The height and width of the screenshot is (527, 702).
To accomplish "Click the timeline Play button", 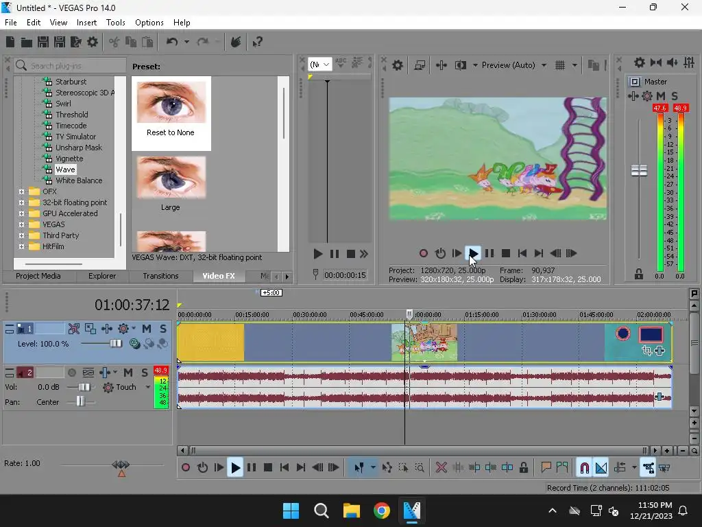I will 235,468.
